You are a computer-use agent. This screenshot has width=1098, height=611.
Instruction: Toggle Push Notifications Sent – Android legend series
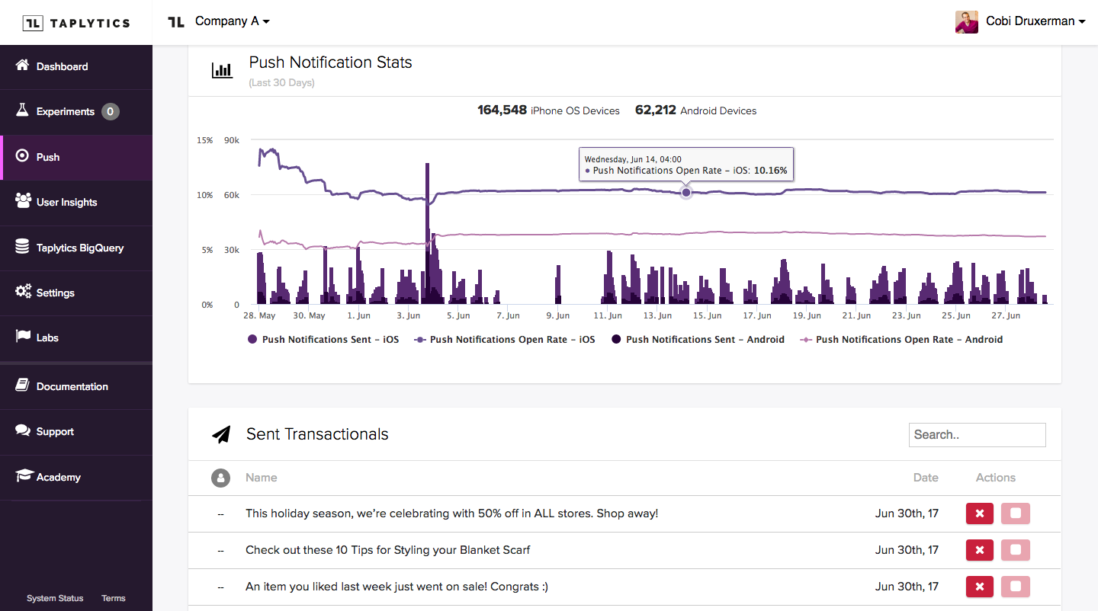[698, 340]
